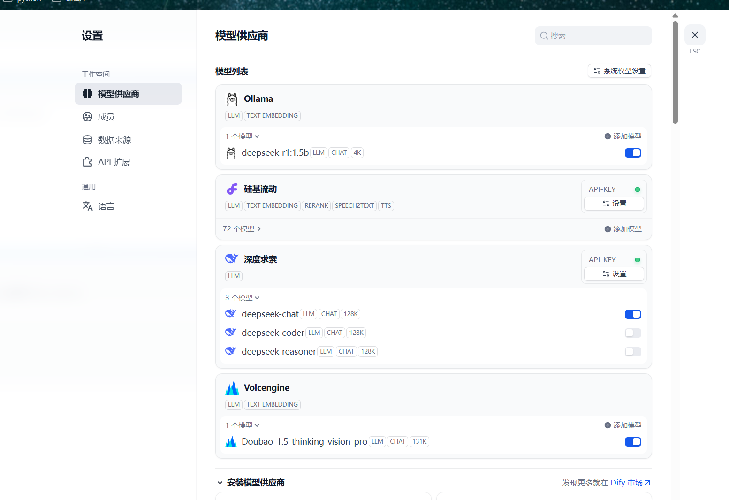Click the 搜索 input field

(593, 36)
